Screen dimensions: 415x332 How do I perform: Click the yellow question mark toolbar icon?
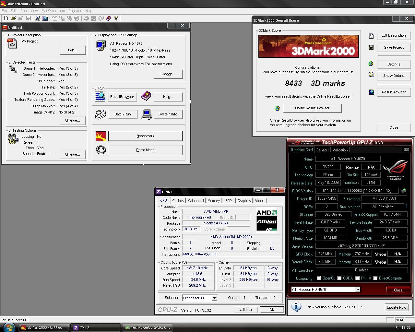click(116, 18)
